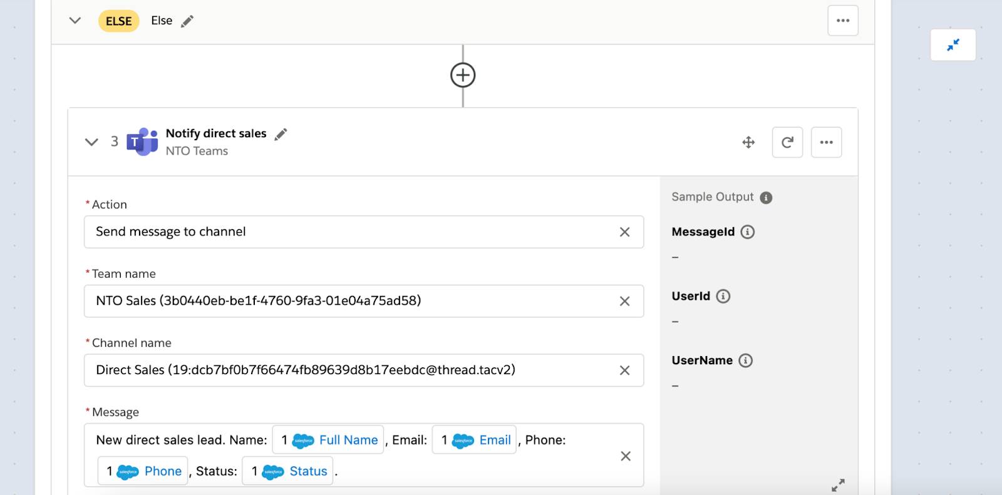Open the Team name combo box
Image resolution: width=1002 pixels, height=495 pixels.
pyautogui.click(x=364, y=301)
